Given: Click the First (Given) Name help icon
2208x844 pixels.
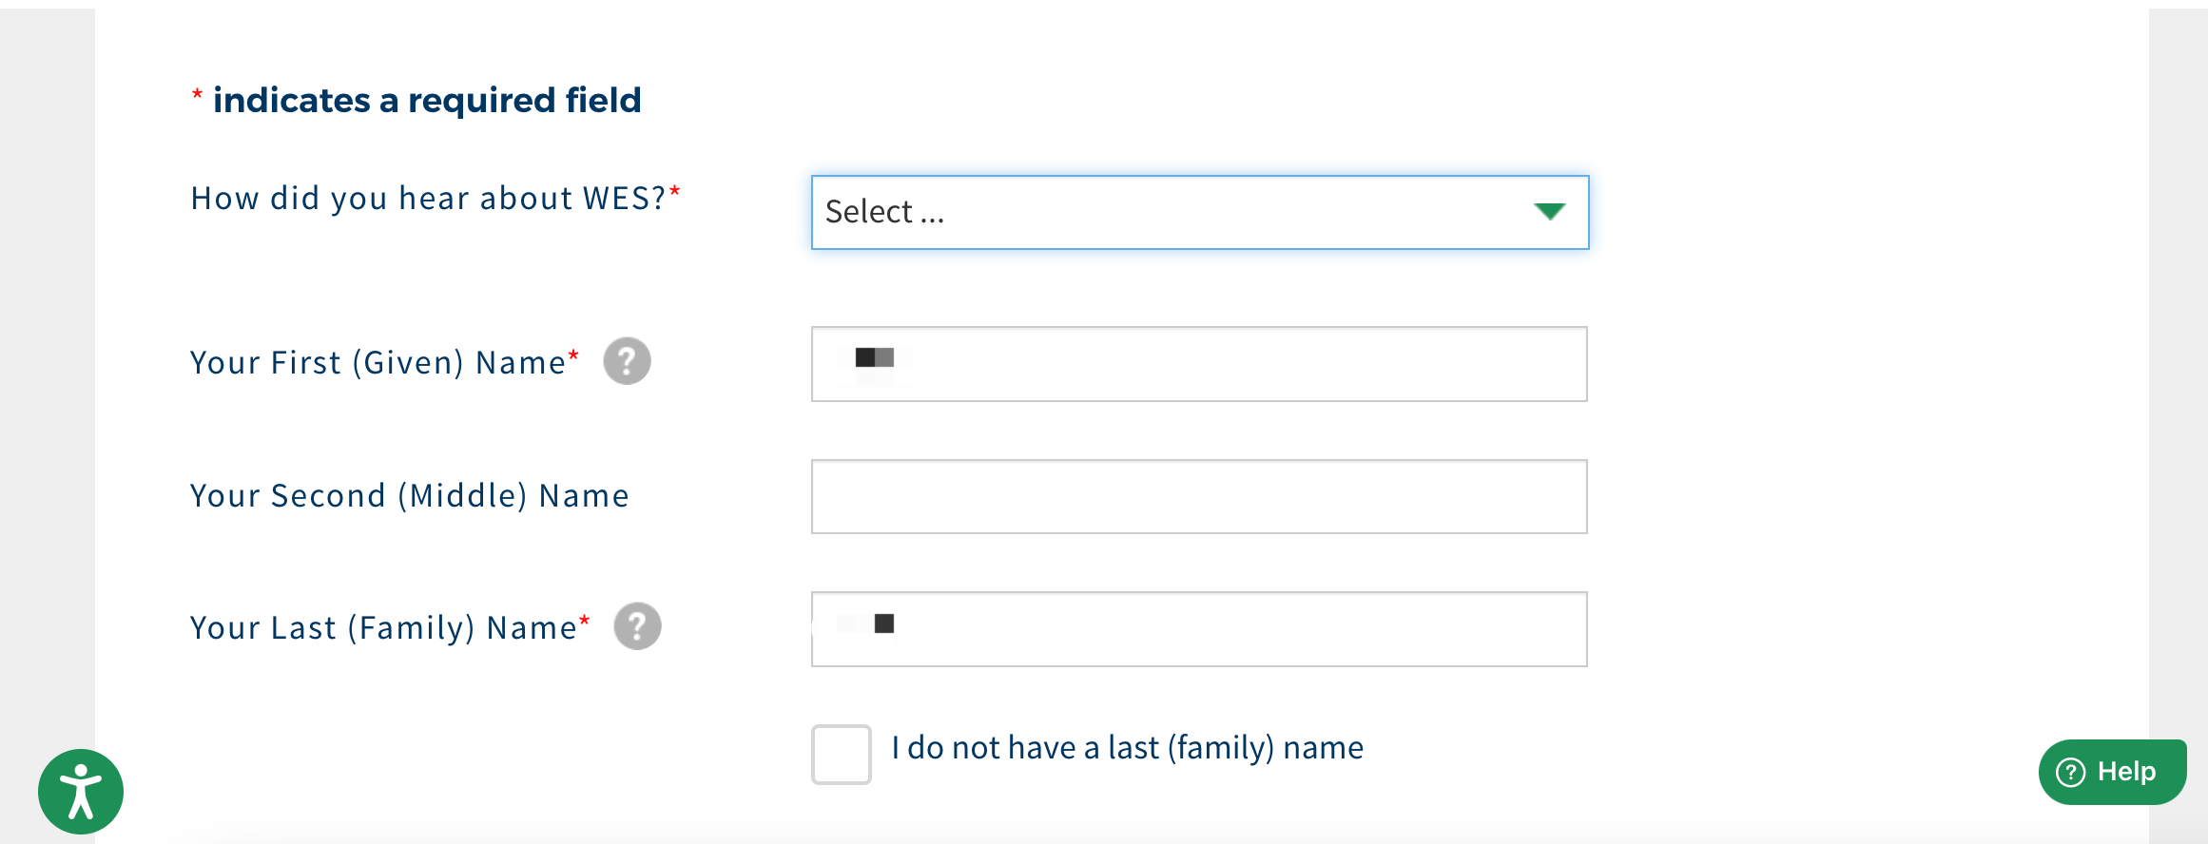Looking at the screenshot, I should [627, 361].
